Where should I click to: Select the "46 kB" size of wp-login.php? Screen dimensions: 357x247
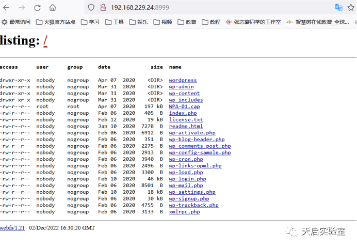(x=155, y=179)
